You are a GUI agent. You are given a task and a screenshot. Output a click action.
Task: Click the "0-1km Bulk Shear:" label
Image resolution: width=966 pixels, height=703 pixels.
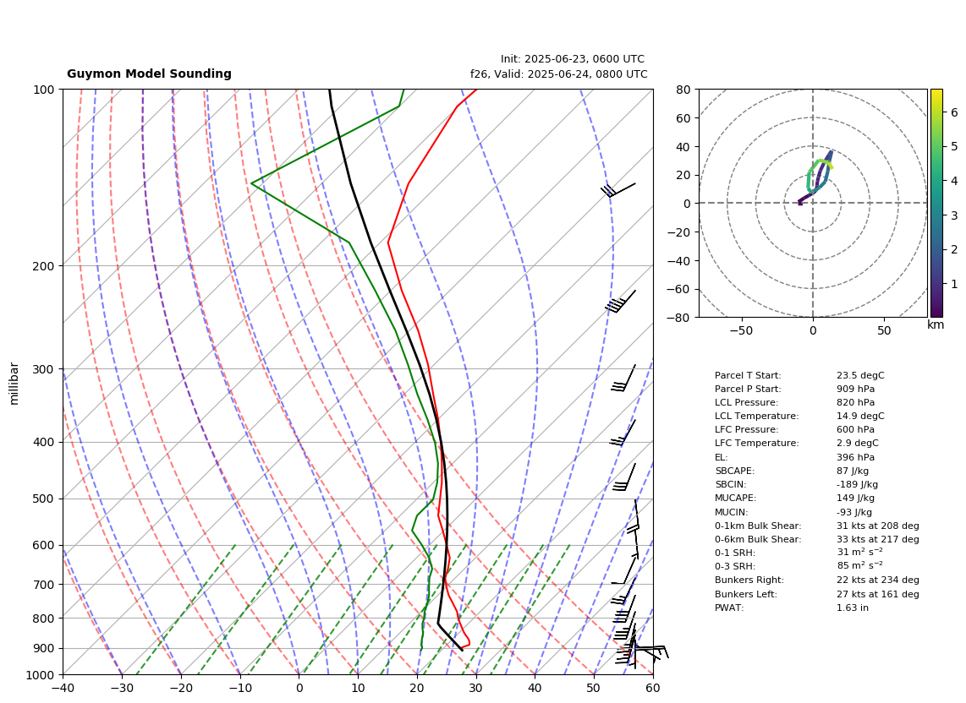point(758,526)
